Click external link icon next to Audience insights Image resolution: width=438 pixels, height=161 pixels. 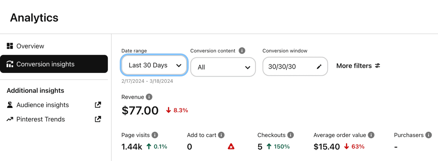[x=98, y=105]
